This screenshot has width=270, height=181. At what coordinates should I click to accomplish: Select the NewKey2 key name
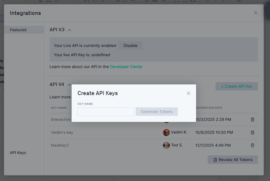[x=60, y=146]
